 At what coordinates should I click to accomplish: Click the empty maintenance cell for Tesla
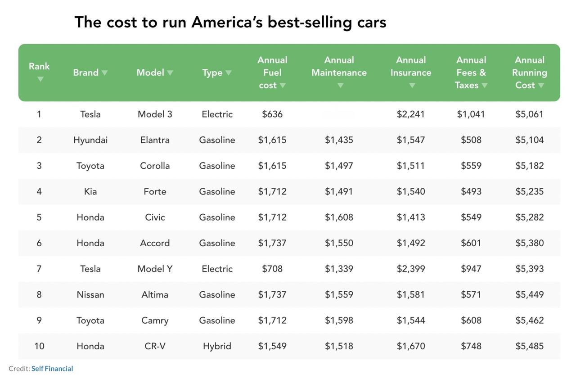tap(339, 114)
